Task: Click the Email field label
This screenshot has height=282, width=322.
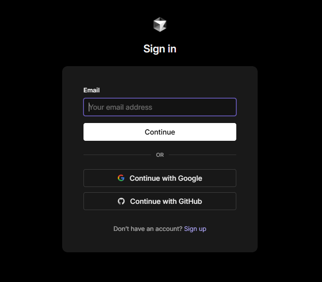Action: coord(91,90)
